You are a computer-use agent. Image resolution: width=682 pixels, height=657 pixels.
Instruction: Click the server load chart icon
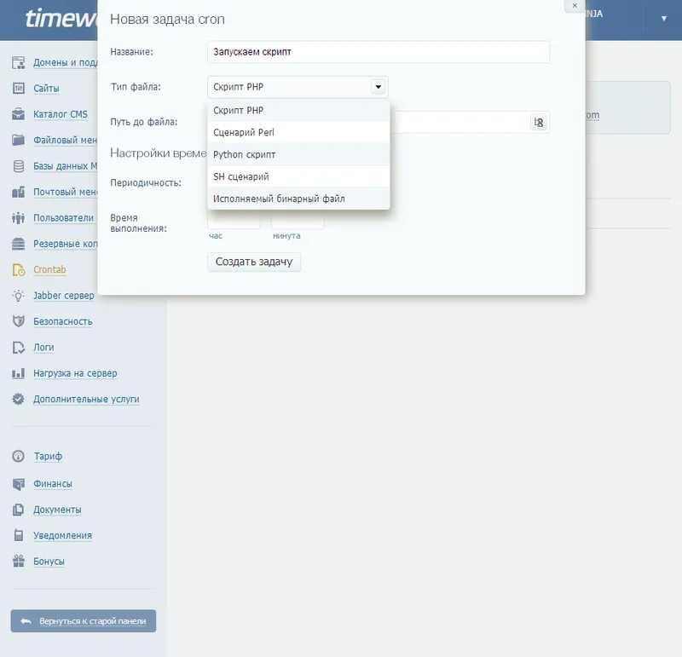click(x=18, y=373)
